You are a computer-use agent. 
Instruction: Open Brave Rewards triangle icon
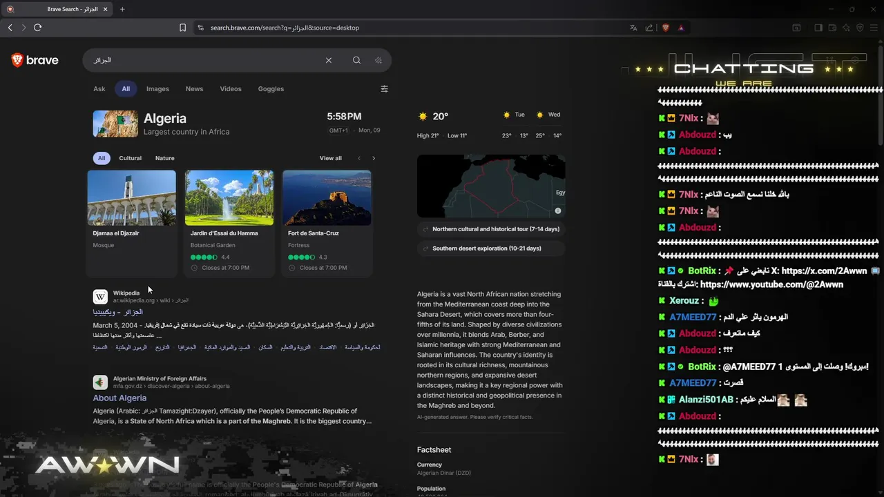[681, 28]
